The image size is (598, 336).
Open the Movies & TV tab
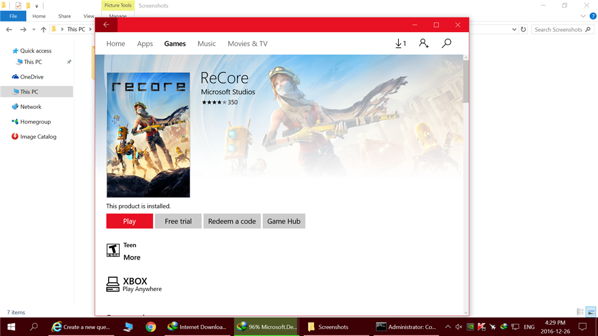(x=248, y=43)
